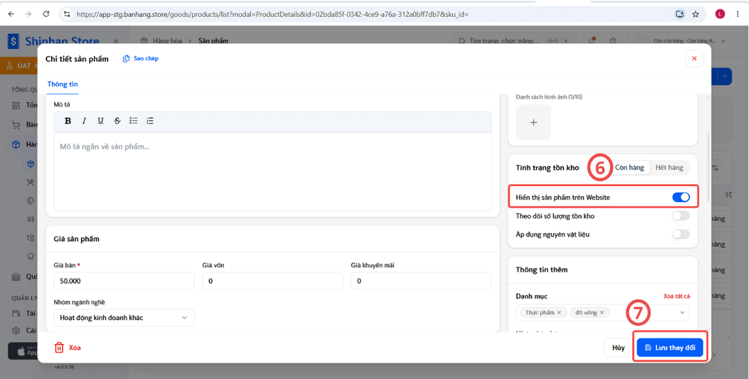
Task: Toggle bold formatting in the description editor
Action: point(68,121)
